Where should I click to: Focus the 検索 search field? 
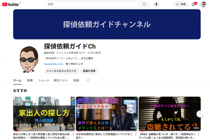pyautogui.click(x=92, y=4)
